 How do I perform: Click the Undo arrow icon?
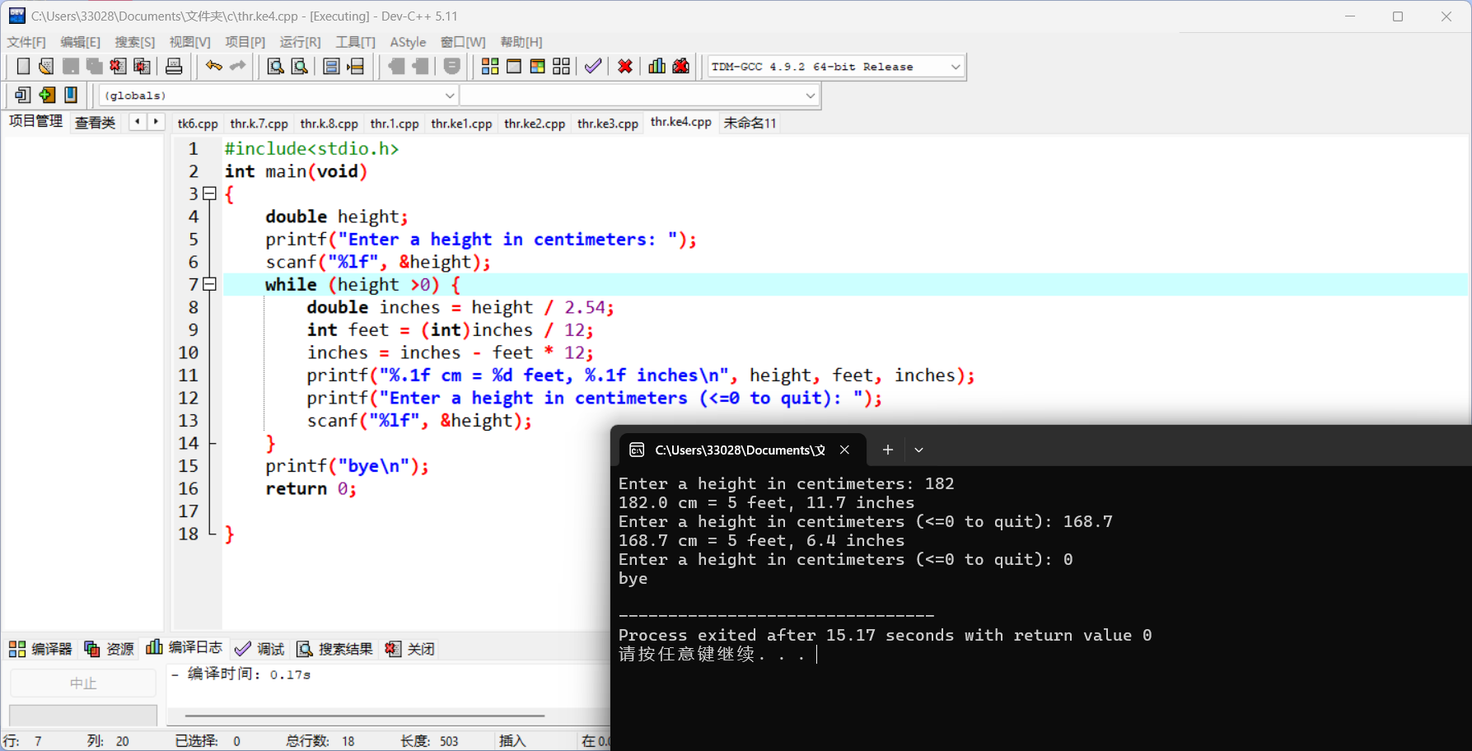214,67
